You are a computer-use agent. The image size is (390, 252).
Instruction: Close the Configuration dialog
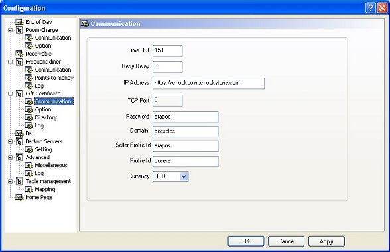click(382, 8)
